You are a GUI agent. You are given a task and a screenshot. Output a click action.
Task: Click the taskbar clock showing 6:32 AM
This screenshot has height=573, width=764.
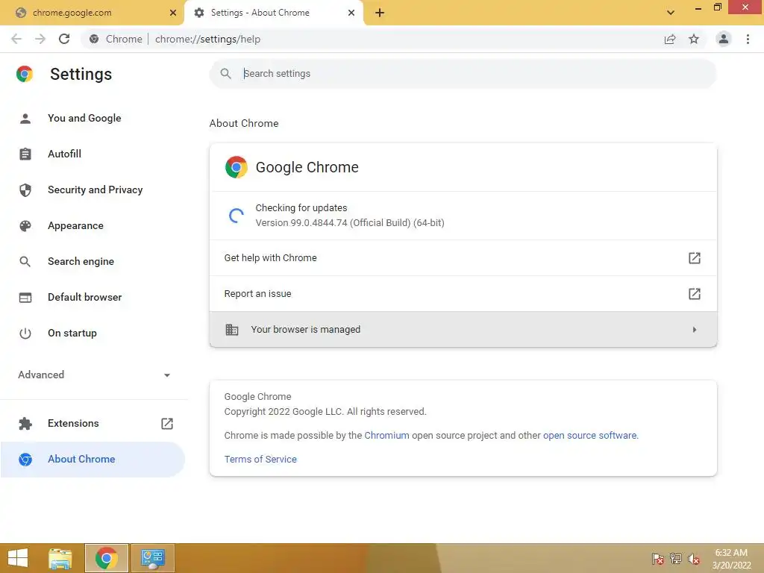(731, 559)
